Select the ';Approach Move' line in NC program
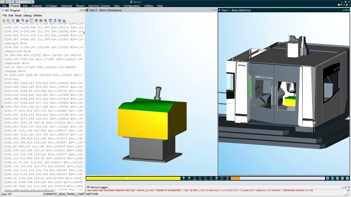Viewport: 351px width, 197px height. (x=17, y=63)
